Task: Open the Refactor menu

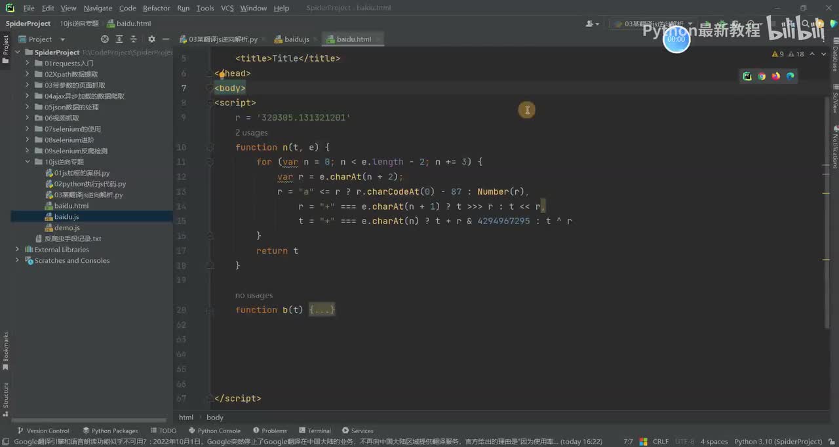Action: 156,8
